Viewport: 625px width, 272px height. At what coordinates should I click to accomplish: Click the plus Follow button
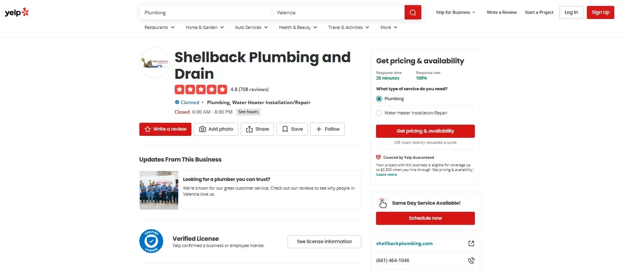coord(327,129)
